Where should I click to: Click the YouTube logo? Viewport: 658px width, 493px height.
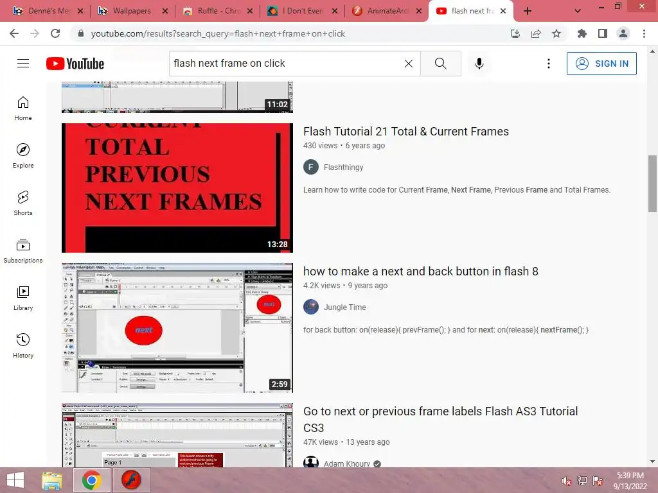[x=75, y=64]
